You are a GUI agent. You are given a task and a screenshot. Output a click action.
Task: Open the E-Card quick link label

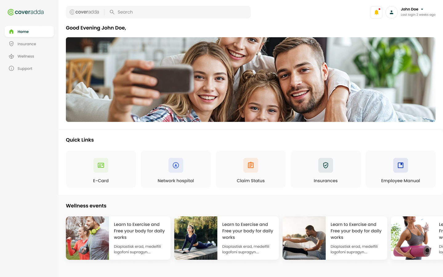click(x=101, y=181)
